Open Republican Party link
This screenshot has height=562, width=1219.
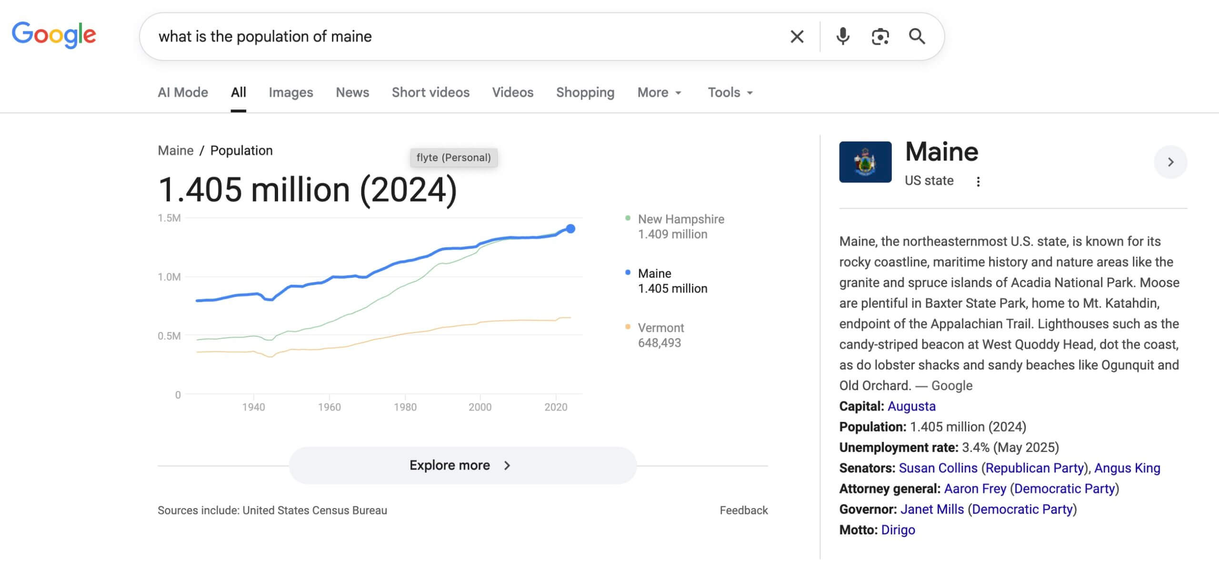pos(1034,468)
